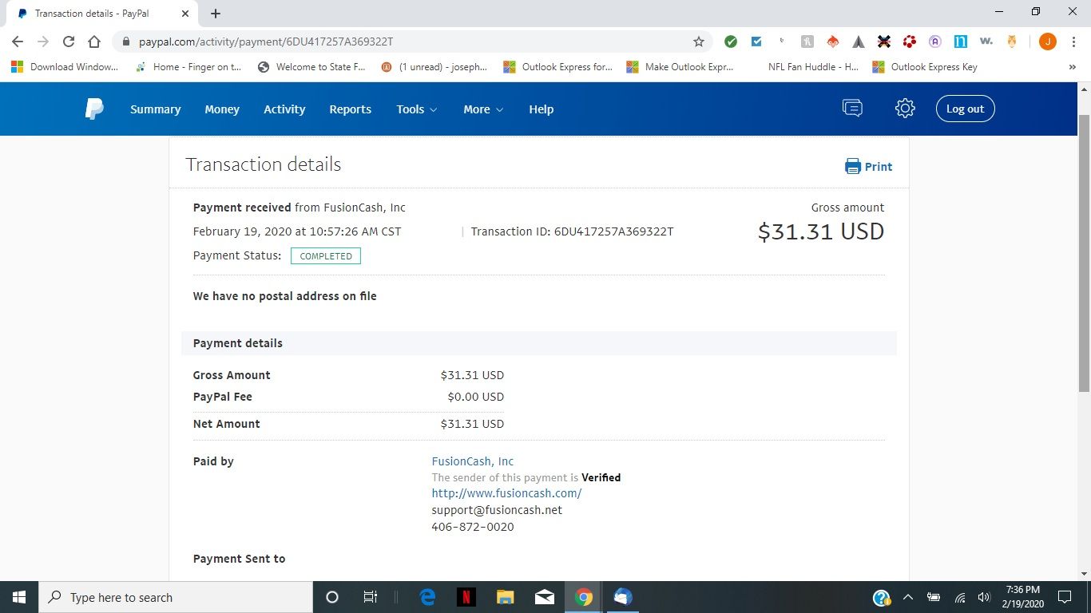Click the Log out button
The height and width of the screenshot is (613, 1091).
(965, 109)
